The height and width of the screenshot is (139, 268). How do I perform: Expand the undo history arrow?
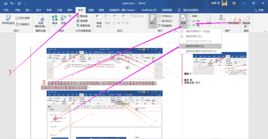point(15,3)
